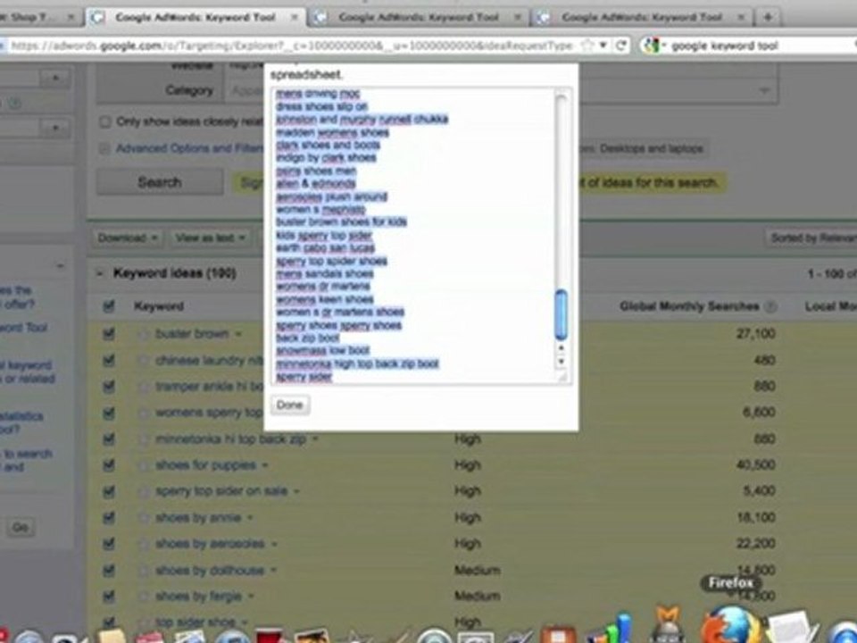Open dropdown arrow next to shoes by annie
The width and height of the screenshot is (857, 643).
(250, 518)
